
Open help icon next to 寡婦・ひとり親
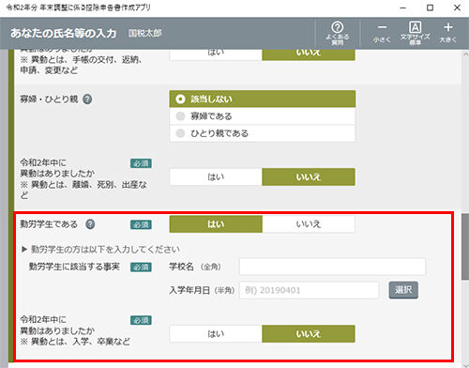click(x=87, y=100)
